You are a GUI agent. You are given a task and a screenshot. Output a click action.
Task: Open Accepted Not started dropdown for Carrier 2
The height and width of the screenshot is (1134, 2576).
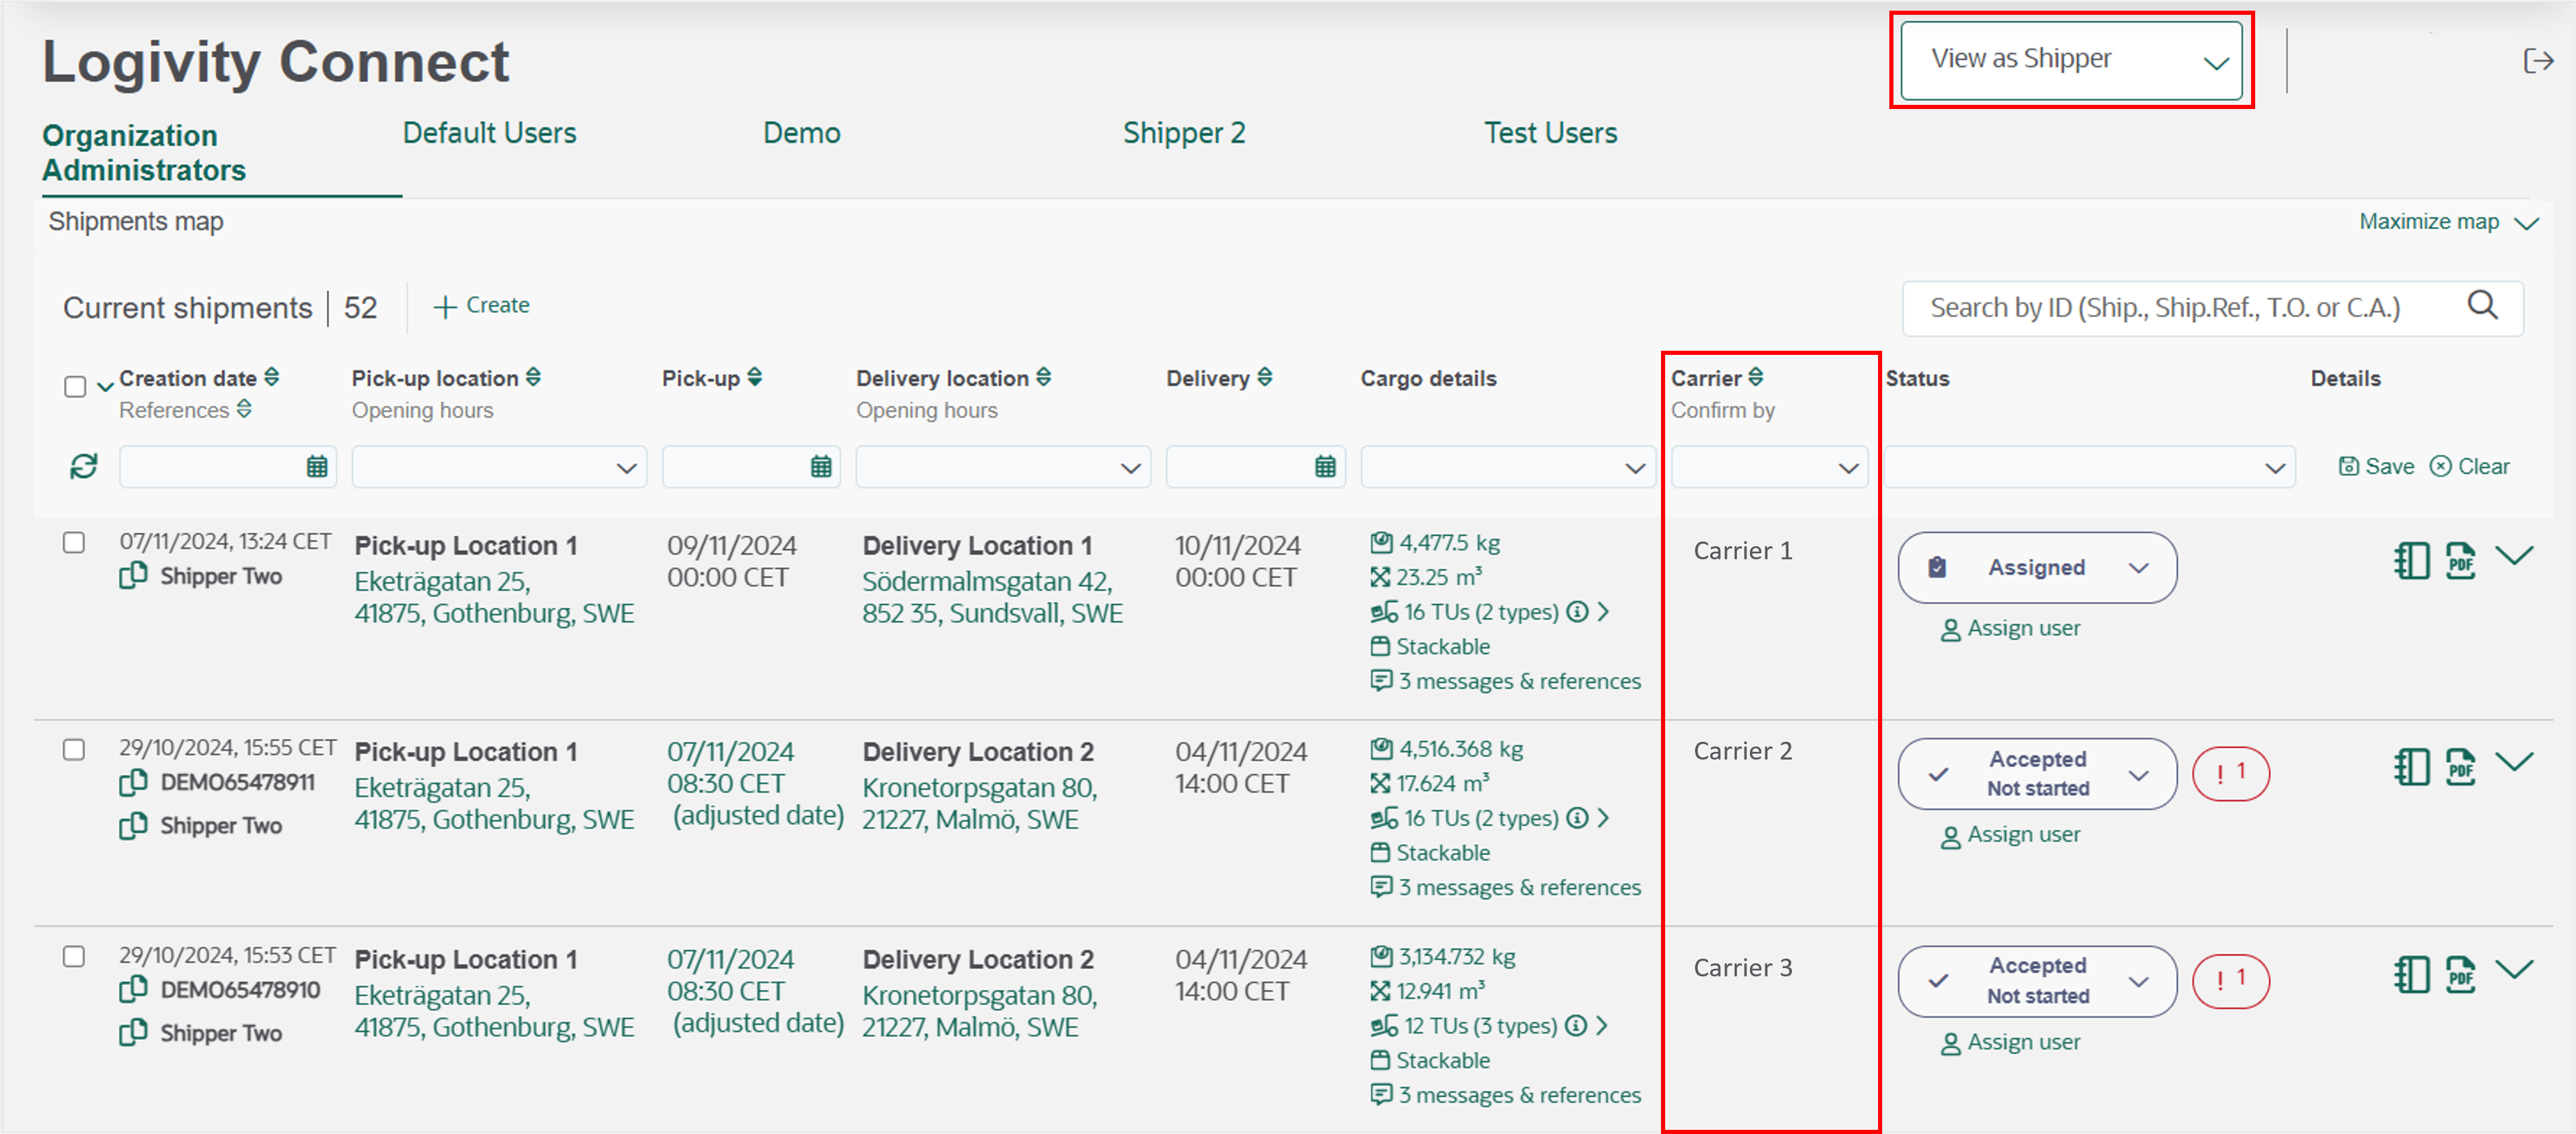tap(2037, 773)
